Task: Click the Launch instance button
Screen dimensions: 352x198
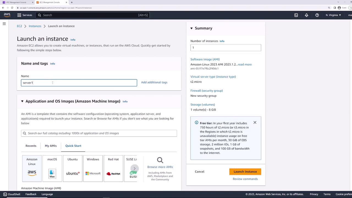Action: (x=245, y=172)
